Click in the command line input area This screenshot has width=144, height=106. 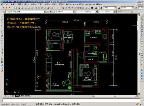(x=71, y=100)
